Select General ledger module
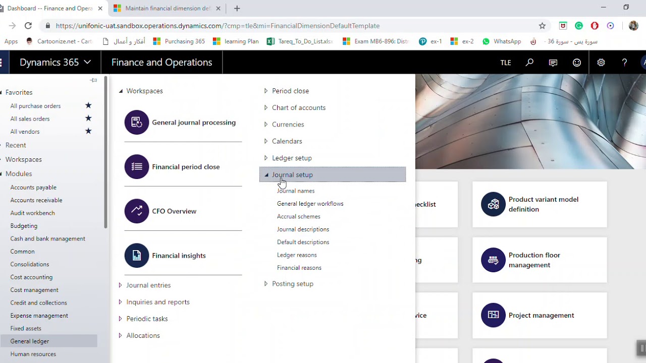 48,341
